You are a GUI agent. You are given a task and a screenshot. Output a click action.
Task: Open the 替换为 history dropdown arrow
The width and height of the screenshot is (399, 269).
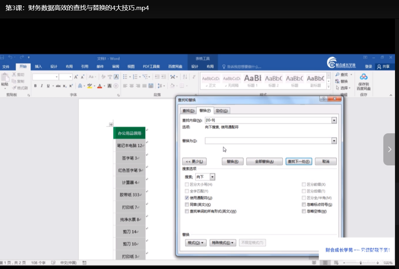pos(334,141)
